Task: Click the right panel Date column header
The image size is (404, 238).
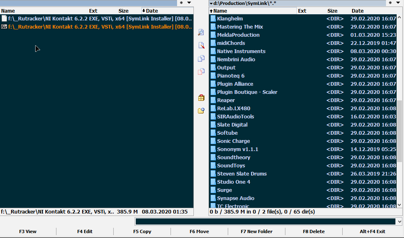Action: (374, 11)
